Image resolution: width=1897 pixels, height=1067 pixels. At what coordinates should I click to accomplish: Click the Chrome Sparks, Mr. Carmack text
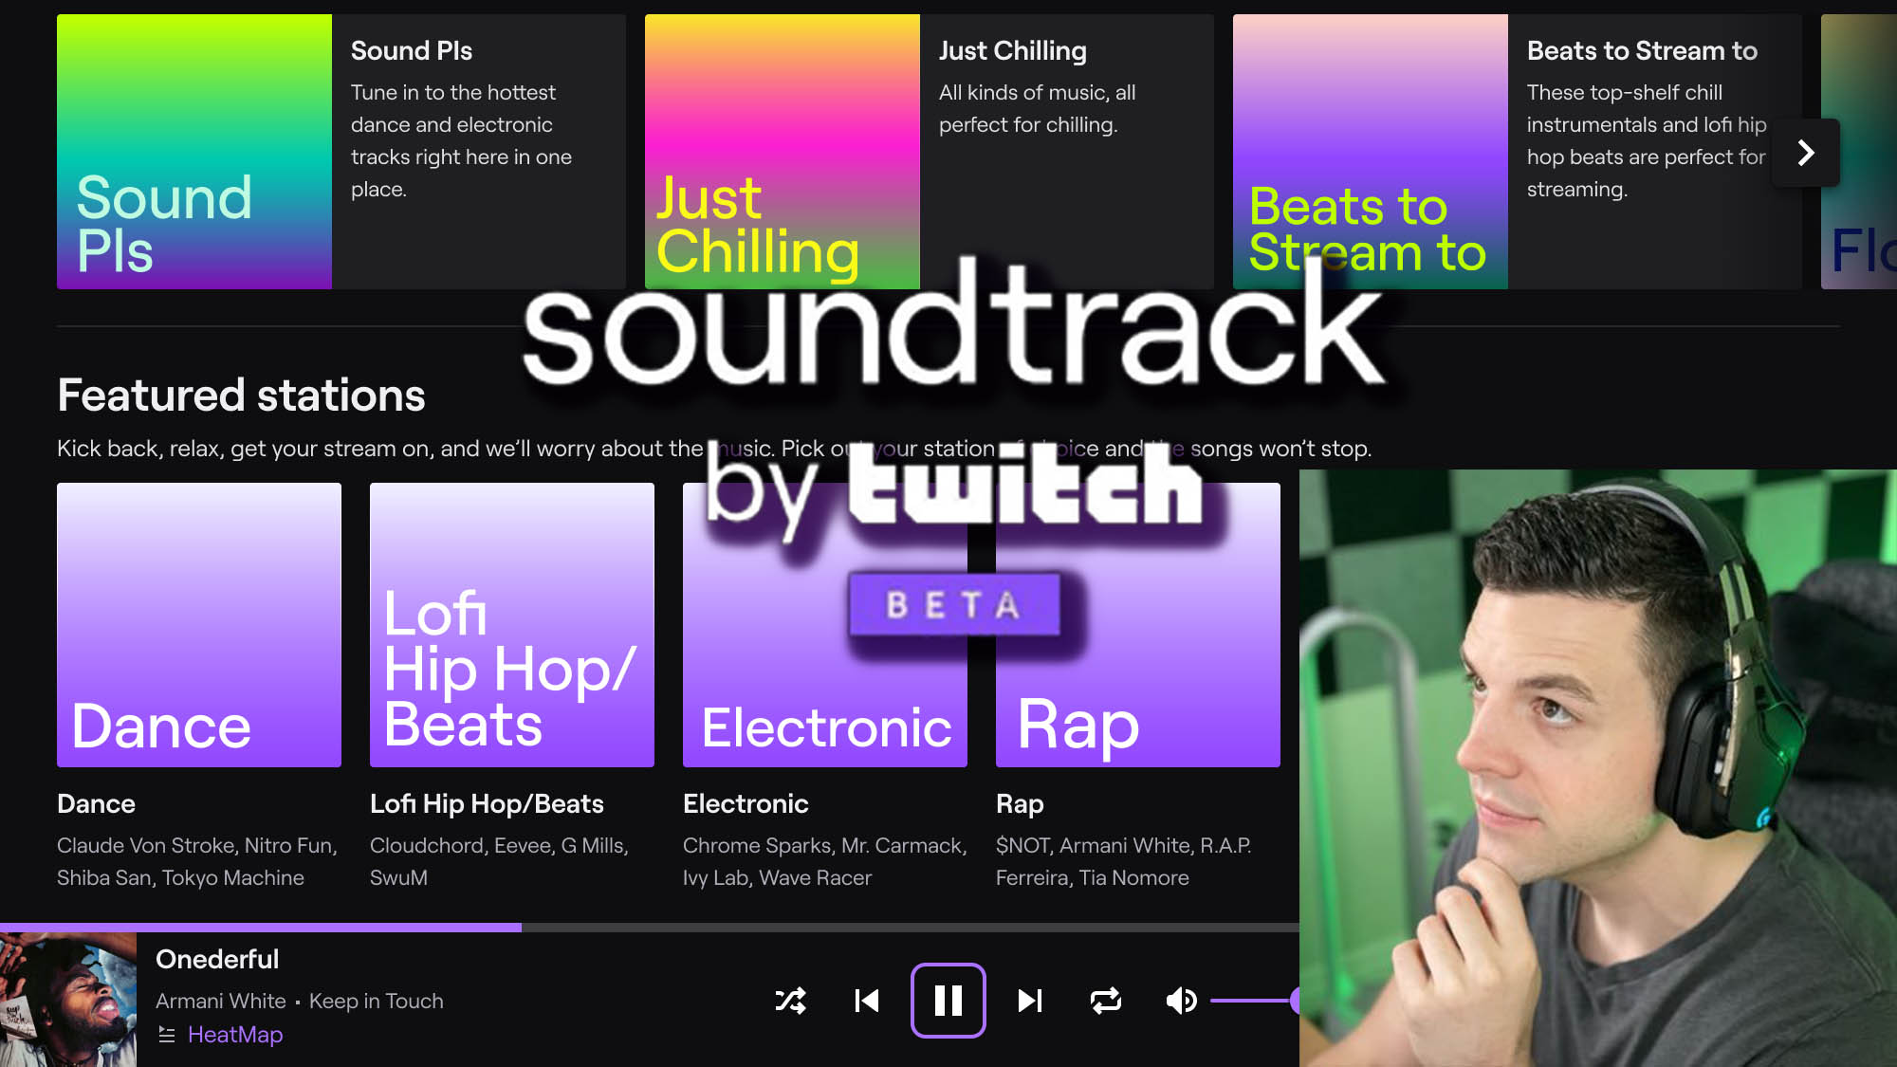(x=825, y=861)
